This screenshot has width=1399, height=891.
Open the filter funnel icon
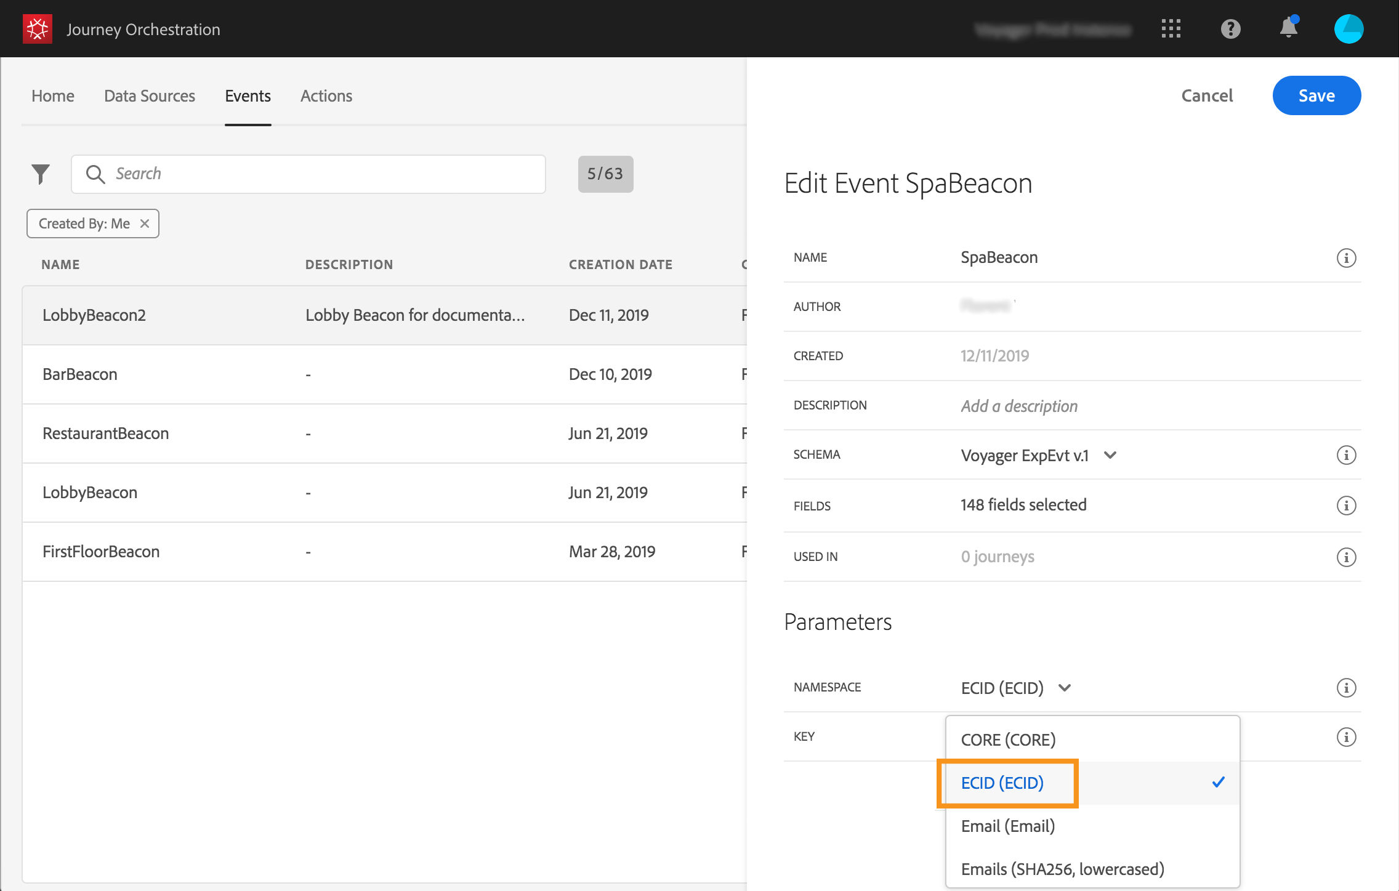(x=41, y=174)
